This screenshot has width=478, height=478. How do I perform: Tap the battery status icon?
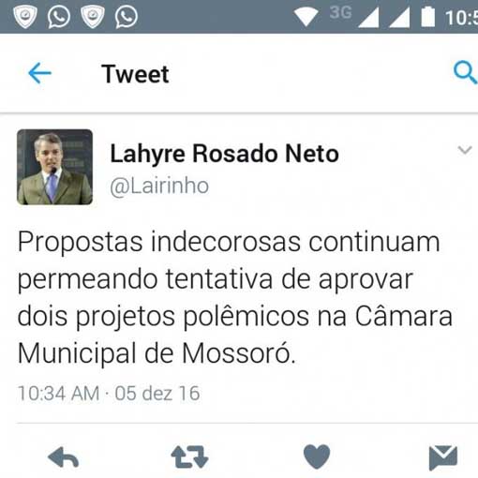[427, 17]
